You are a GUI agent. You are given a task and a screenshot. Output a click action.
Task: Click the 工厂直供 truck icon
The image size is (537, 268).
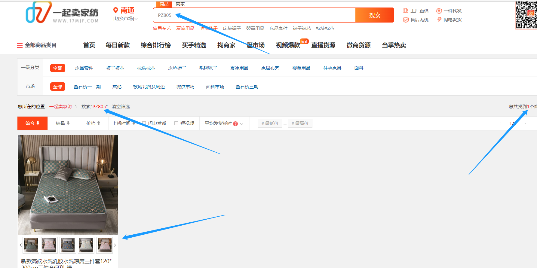click(406, 11)
